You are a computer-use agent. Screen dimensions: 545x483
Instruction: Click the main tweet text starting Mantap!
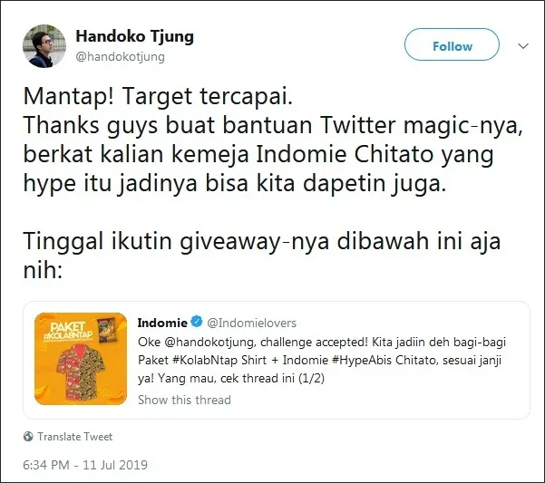[273, 140]
